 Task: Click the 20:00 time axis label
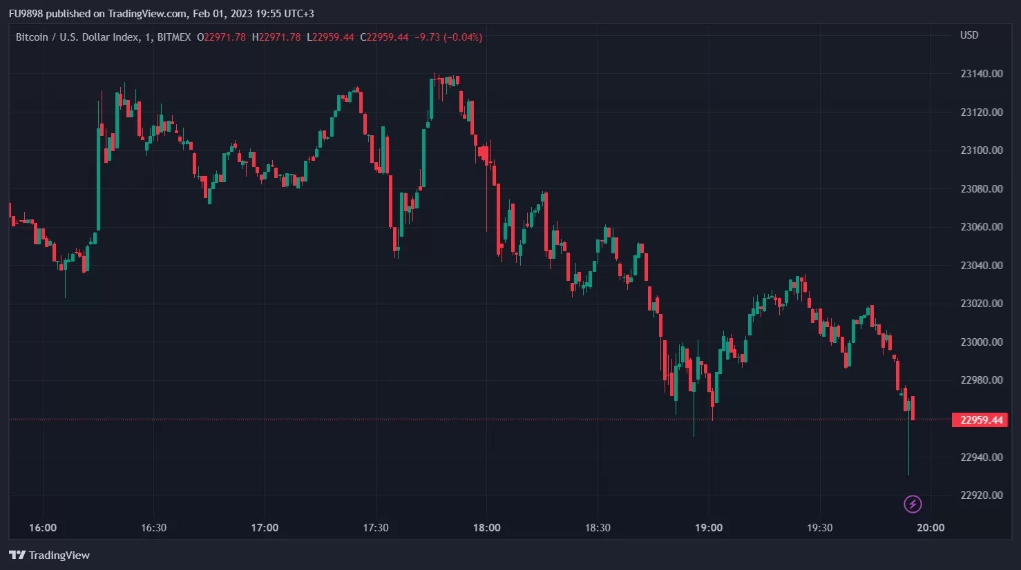(x=930, y=528)
